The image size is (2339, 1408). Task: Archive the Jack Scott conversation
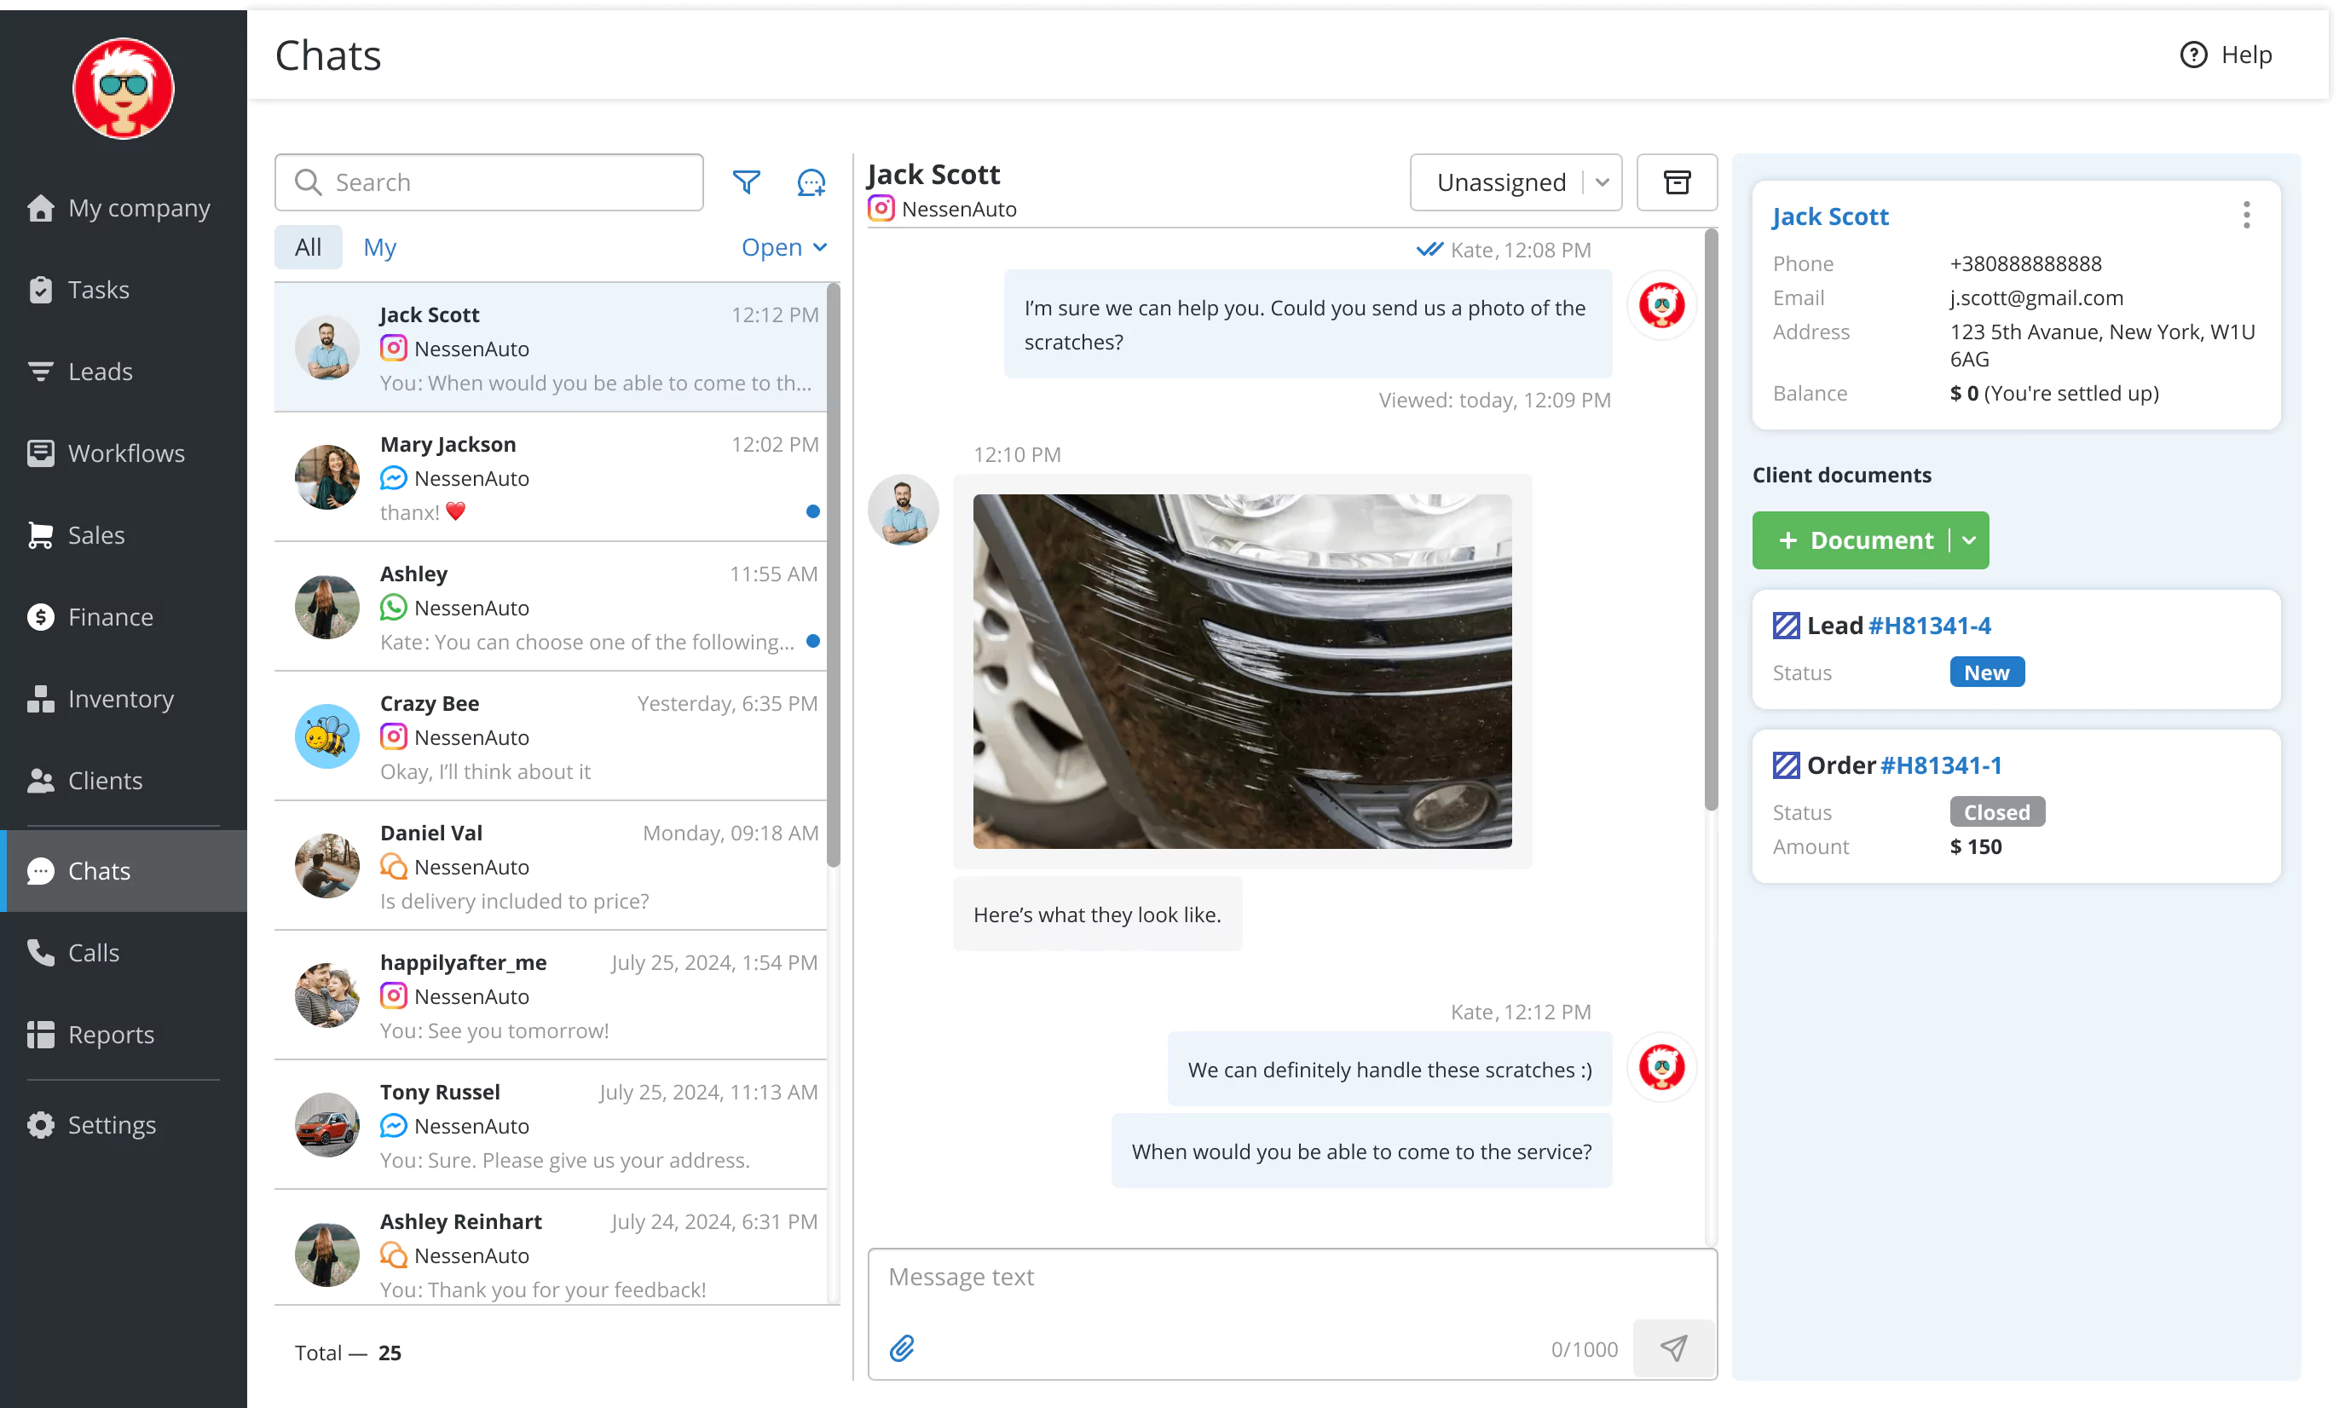tap(1677, 182)
